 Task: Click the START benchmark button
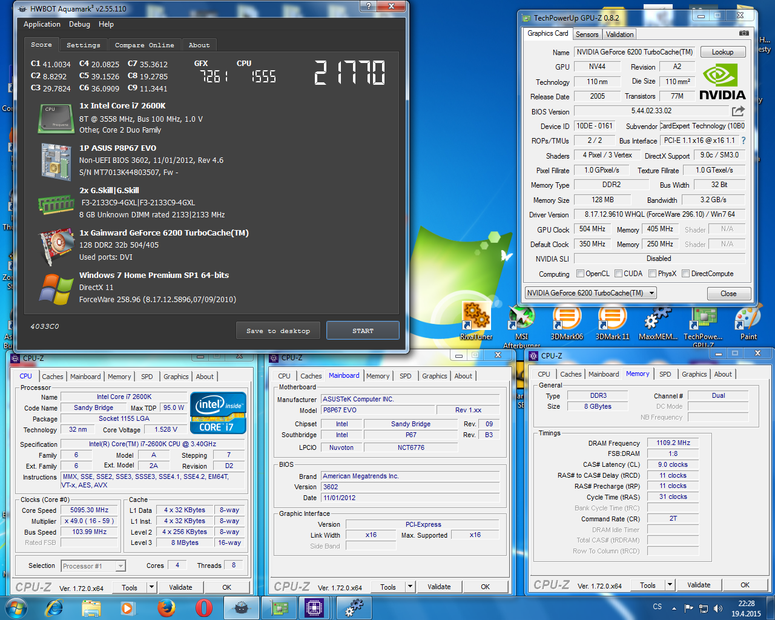[363, 331]
